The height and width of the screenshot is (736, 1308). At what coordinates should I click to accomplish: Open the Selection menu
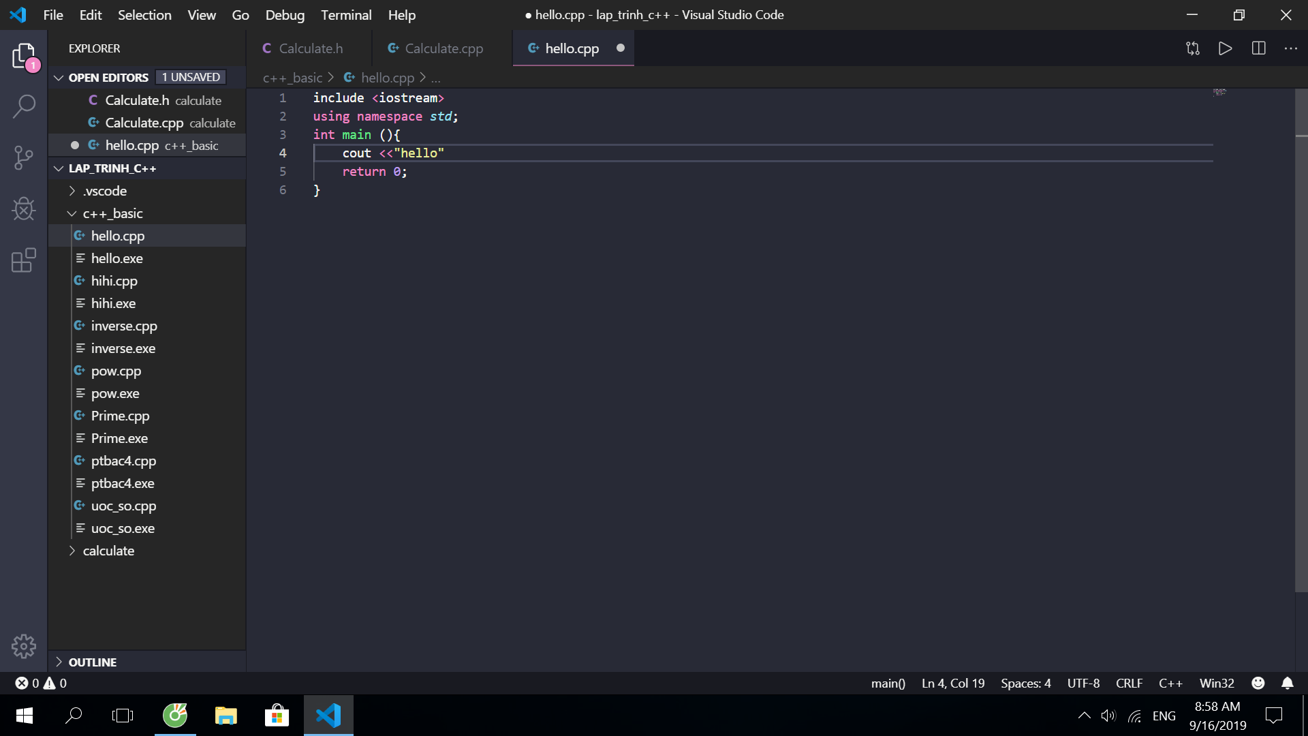click(x=144, y=15)
